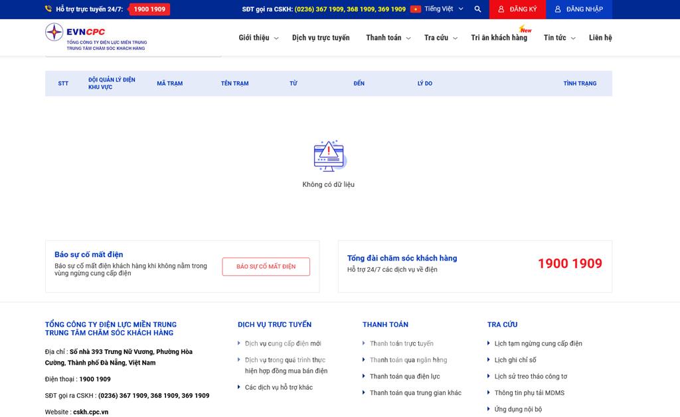Open the search magnifier icon

[x=477, y=9]
